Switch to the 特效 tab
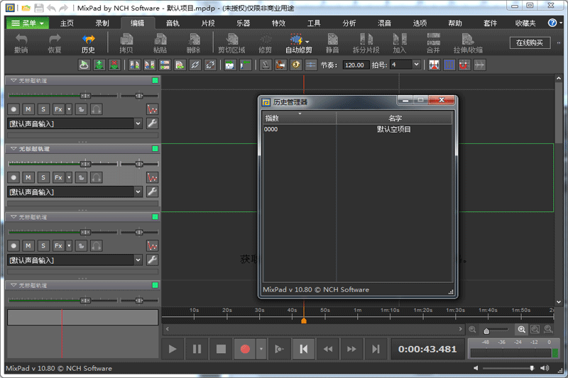The width and height of the screenshot is (568, 378). click(x=278, y=23)
